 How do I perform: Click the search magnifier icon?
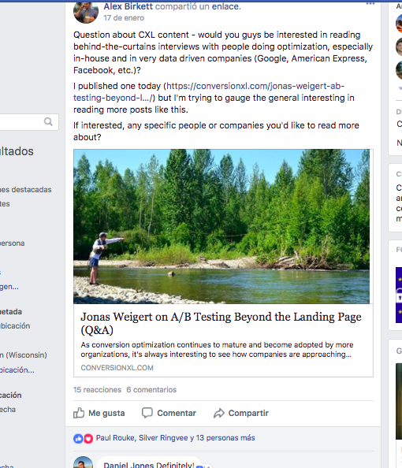(x=48, y=122)
